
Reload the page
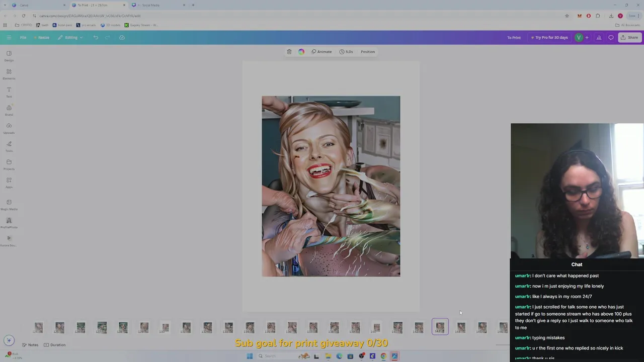(23, 16)
